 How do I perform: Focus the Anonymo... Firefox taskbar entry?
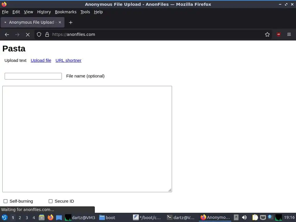point(215,217)
